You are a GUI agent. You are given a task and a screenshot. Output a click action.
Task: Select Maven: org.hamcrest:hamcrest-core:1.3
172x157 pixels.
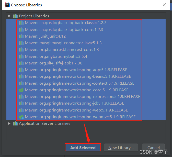(86, 50)
